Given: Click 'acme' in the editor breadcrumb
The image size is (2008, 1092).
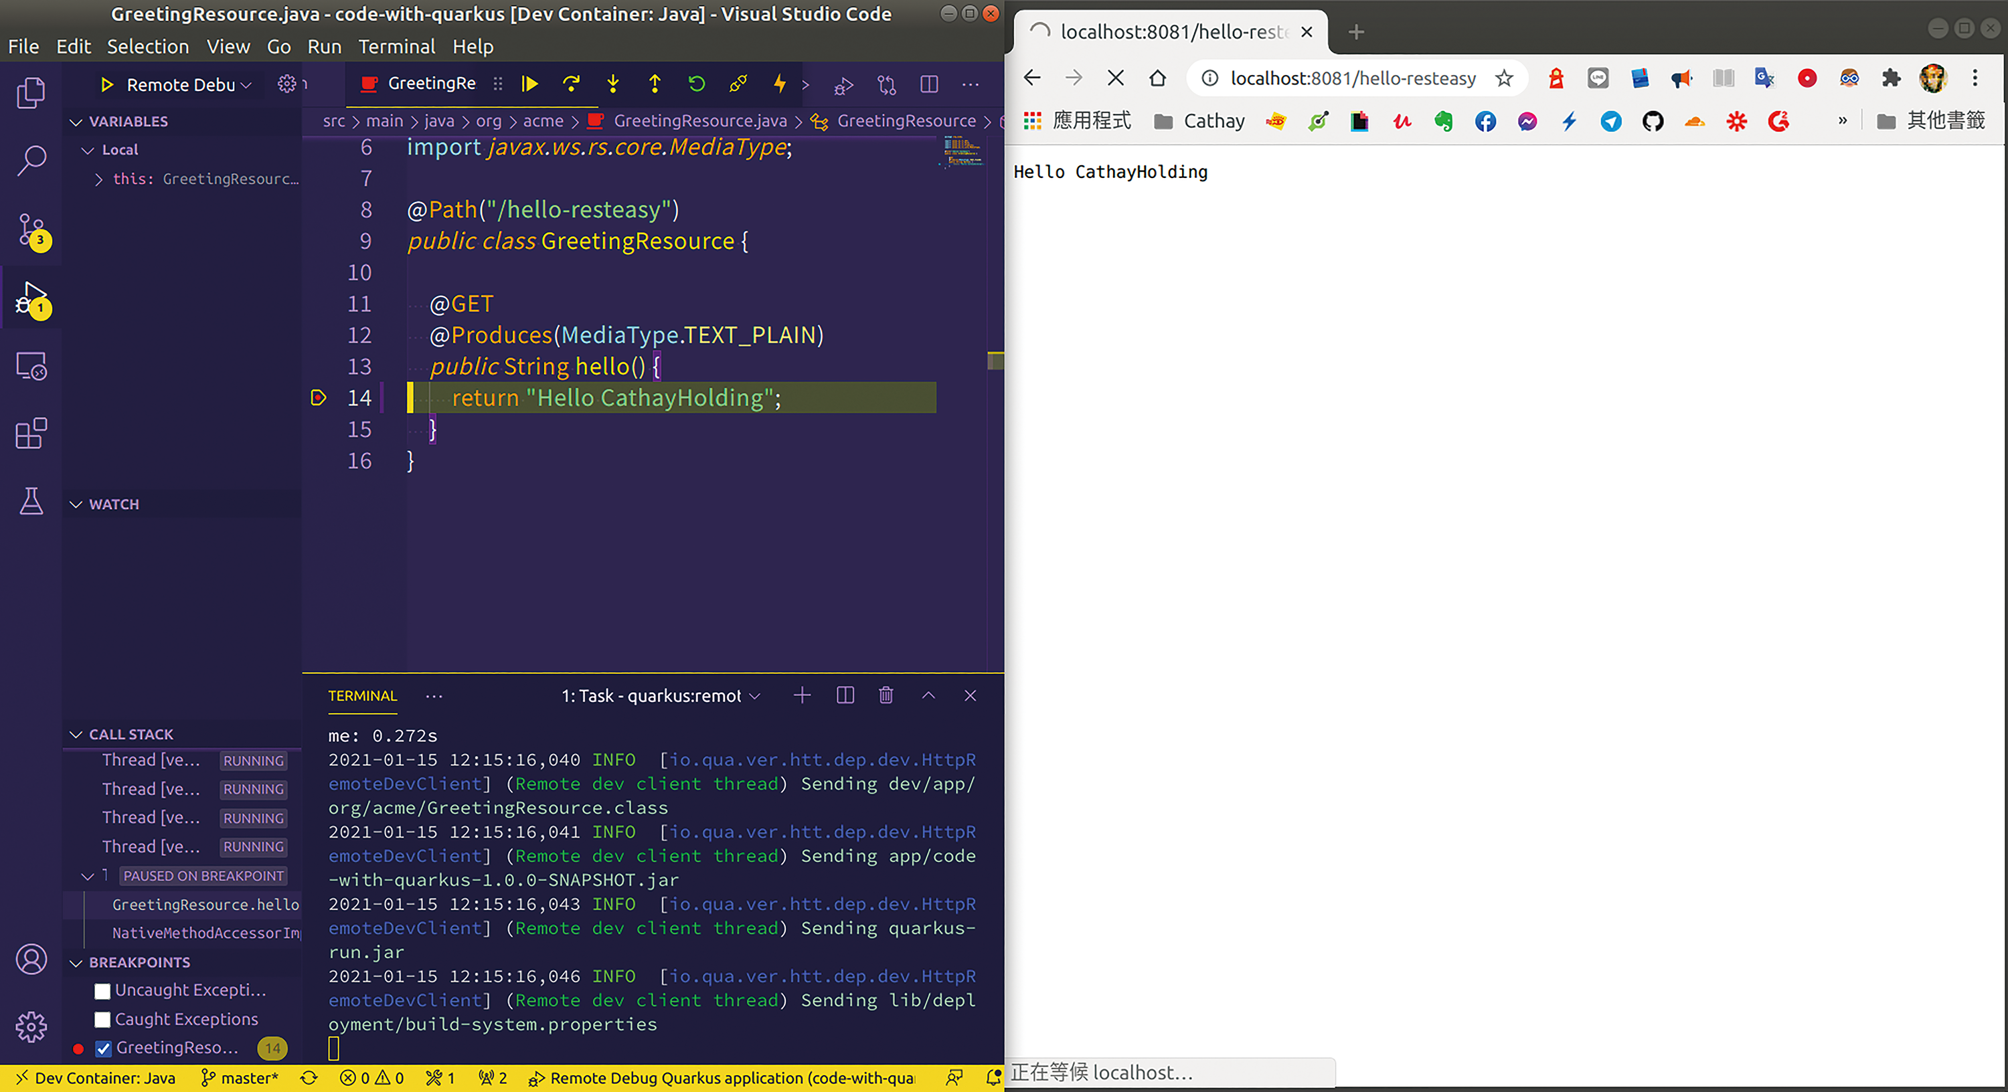Looking at the screenshot, I should coord(543,121).
